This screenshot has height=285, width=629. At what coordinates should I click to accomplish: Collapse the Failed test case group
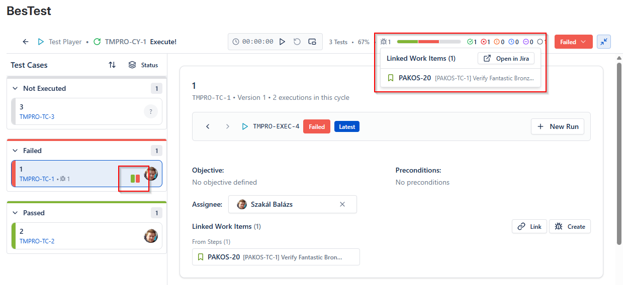(x=15, y=151)
